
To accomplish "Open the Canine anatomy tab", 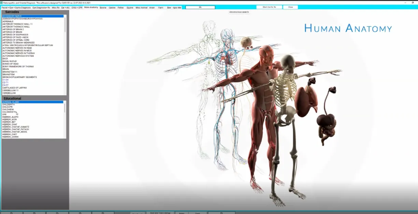I will 112,7.
